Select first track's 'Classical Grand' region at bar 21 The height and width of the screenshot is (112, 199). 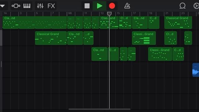click(178, 22)
